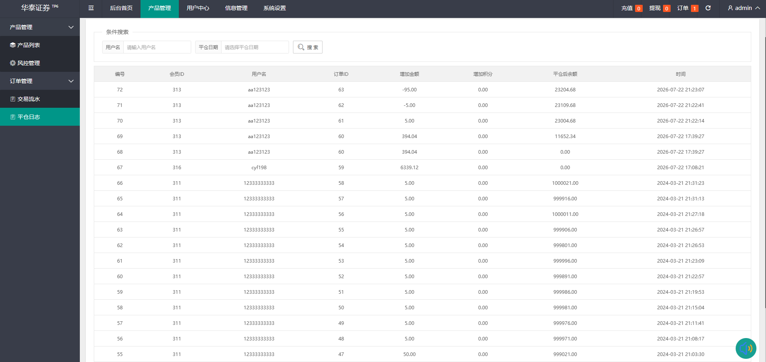The height and width of the screenshot is (362, 766).
Task: Click the 增加积分 column header
Action: coord(483,74)
